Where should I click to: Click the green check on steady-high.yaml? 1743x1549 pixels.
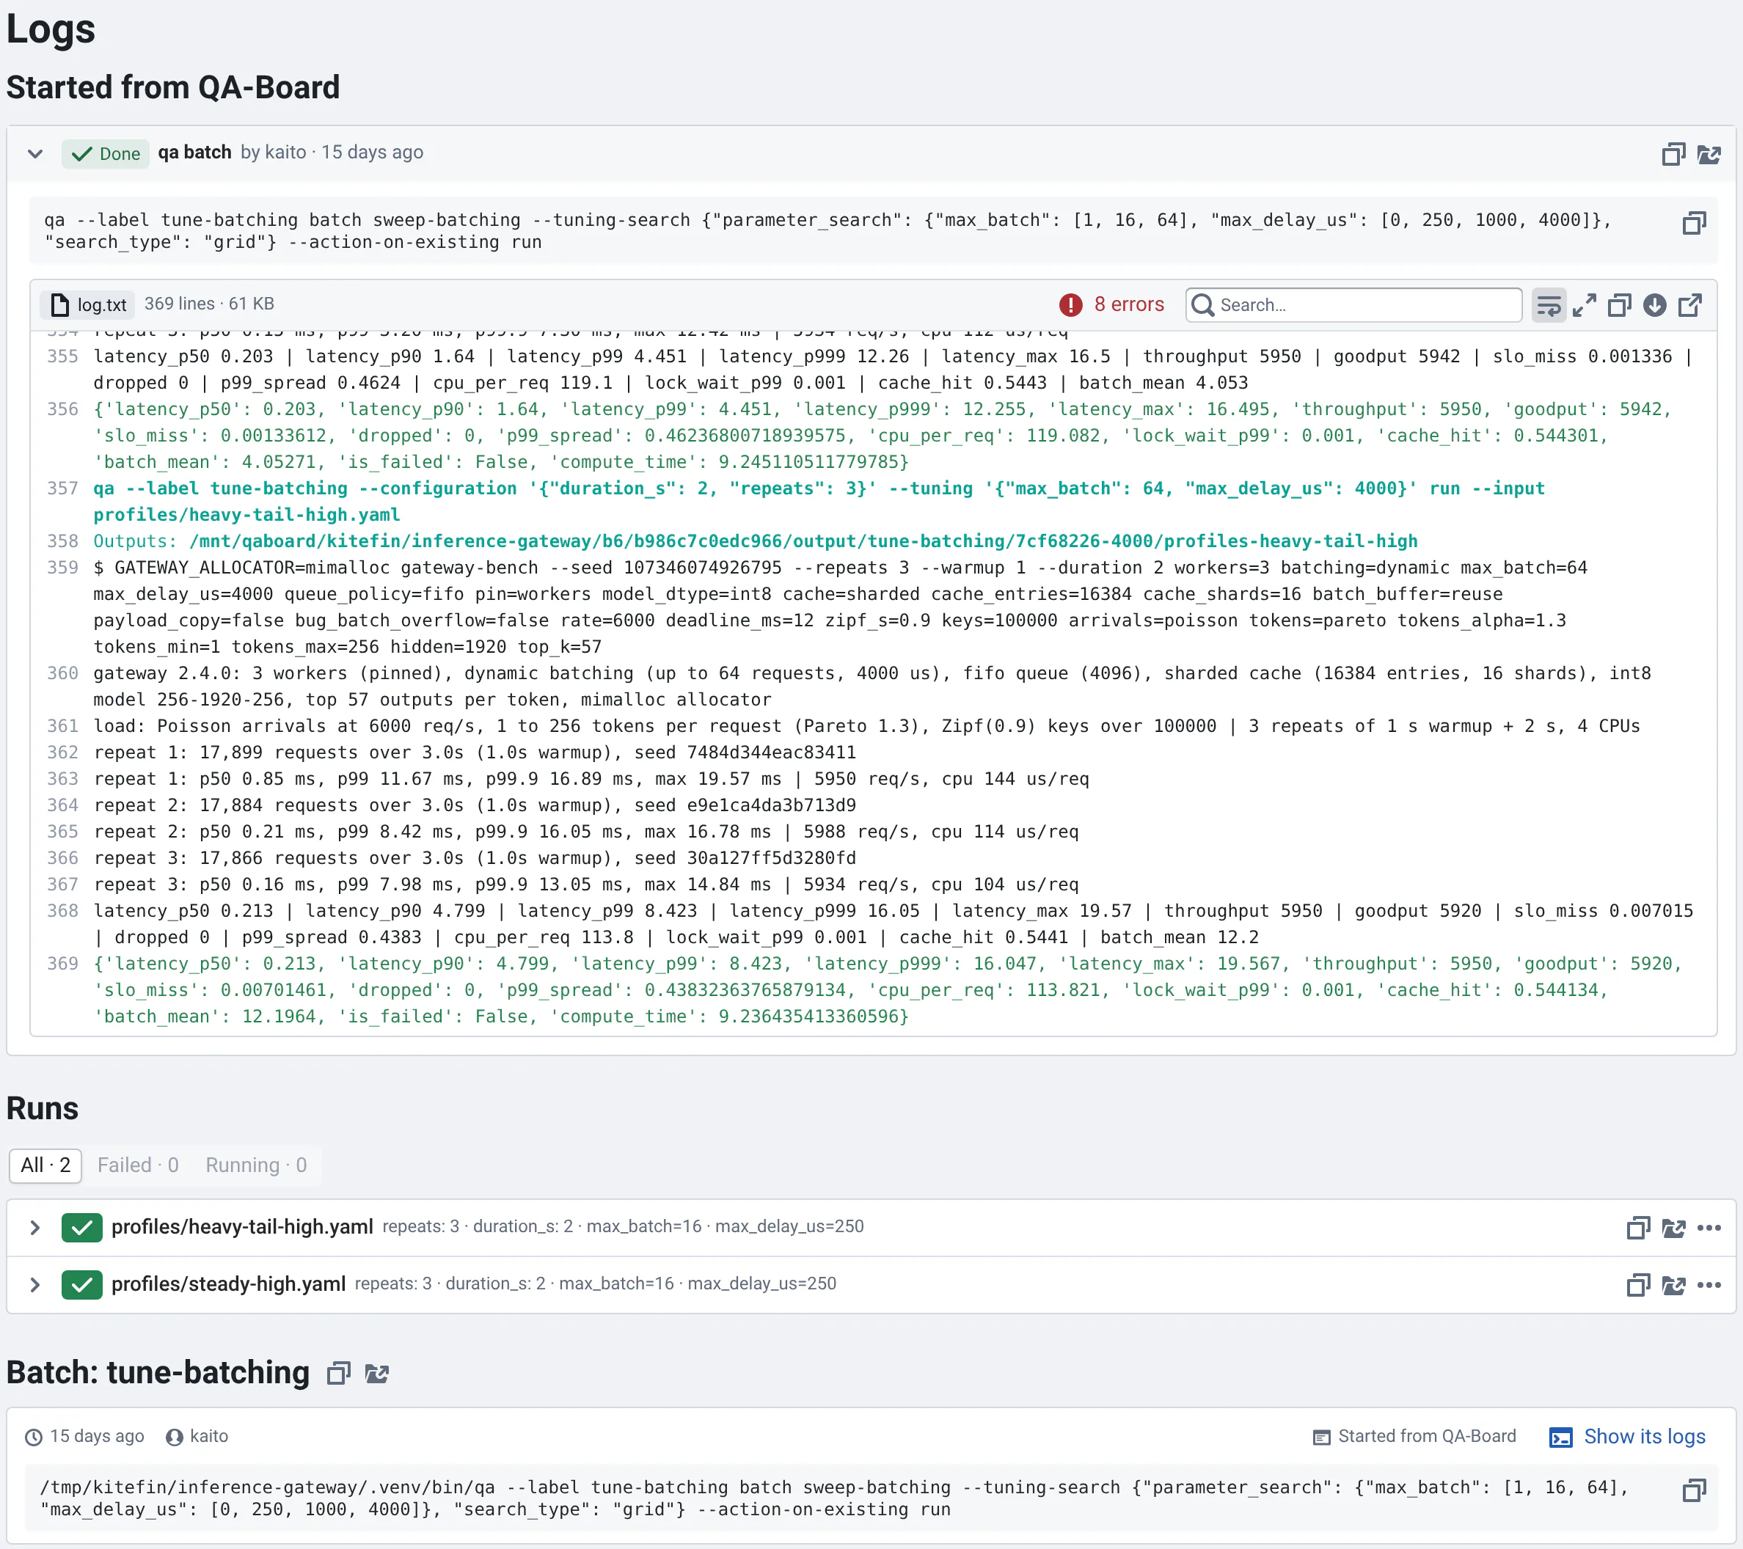pyautogui.click(x=82, y=1285)
